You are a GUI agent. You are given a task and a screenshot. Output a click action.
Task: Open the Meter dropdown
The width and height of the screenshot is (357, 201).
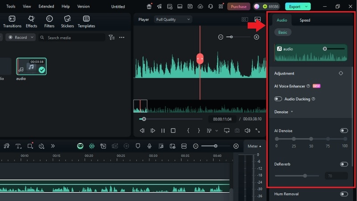tap(254, 146)
